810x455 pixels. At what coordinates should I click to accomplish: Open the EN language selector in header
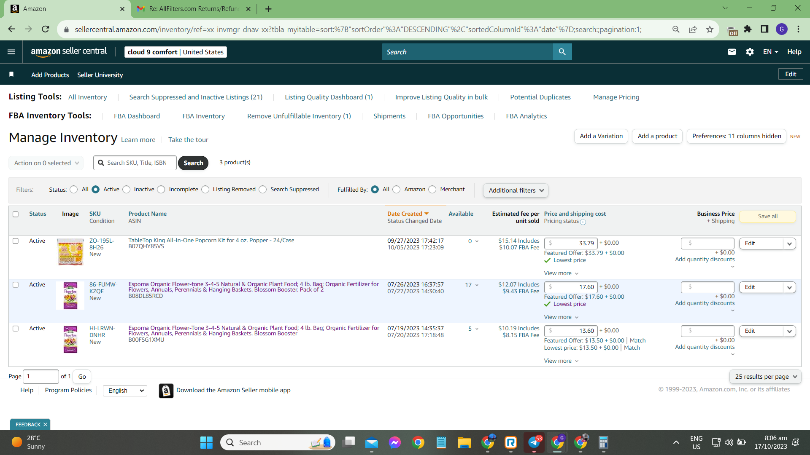point(771,52)
